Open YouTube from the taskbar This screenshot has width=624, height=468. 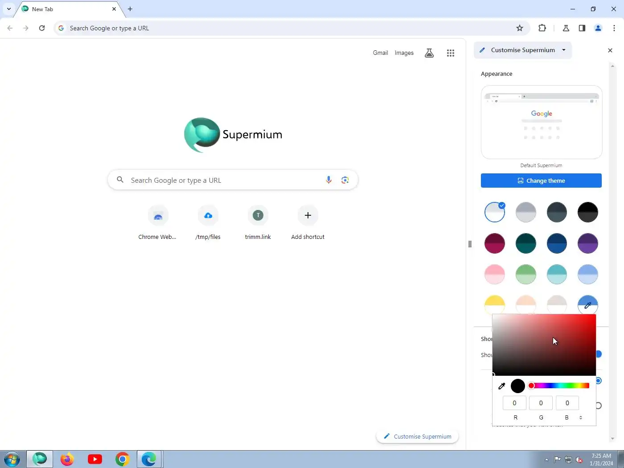click(x=95, y=459)
